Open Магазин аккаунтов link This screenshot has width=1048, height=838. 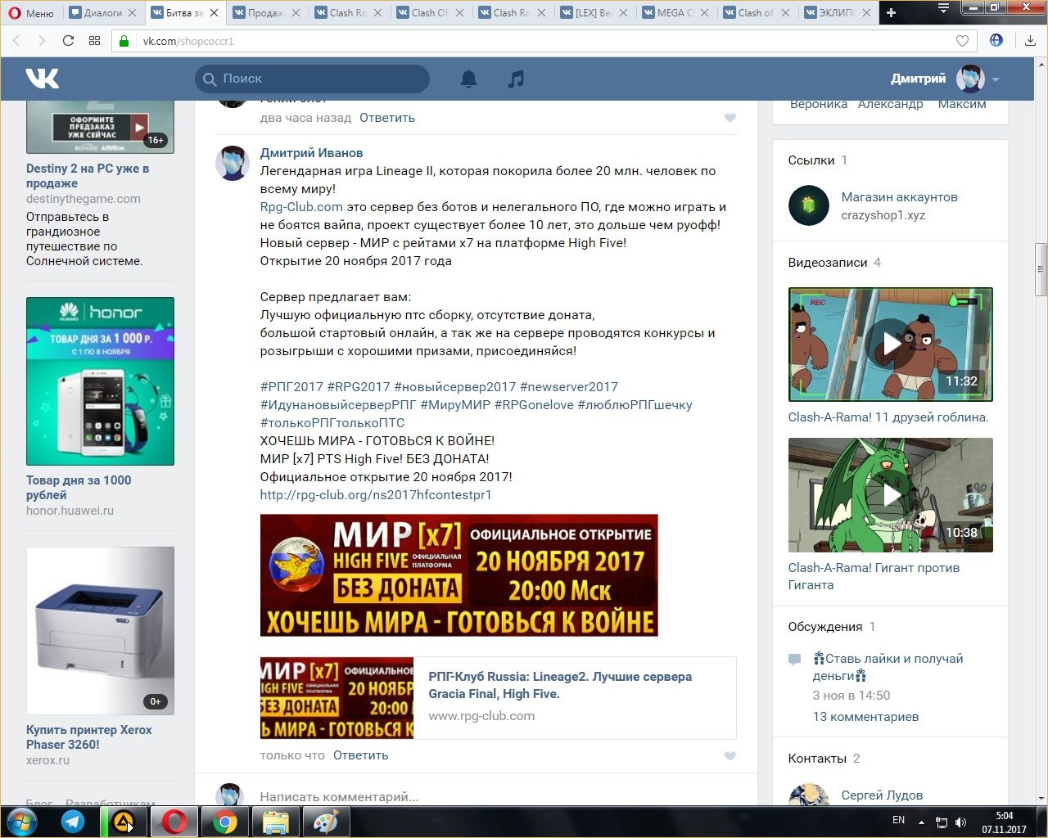[899, 197]
